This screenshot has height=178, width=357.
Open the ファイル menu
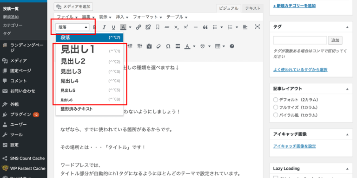(x=67, y=17)
